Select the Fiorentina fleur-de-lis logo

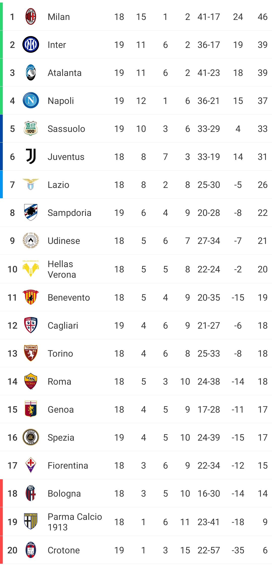pyautogui.click(x=31, y=465)
